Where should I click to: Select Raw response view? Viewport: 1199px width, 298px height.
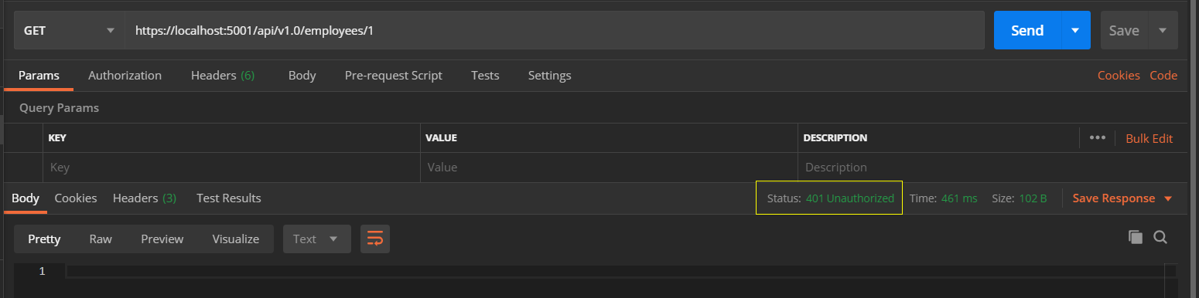pos(101,239)
